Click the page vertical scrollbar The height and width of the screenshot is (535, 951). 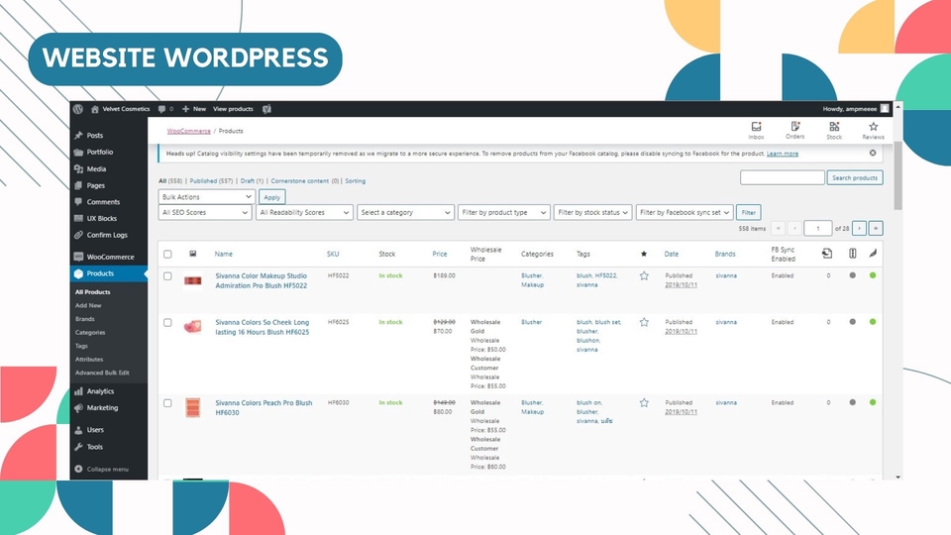tap(898, 176)
